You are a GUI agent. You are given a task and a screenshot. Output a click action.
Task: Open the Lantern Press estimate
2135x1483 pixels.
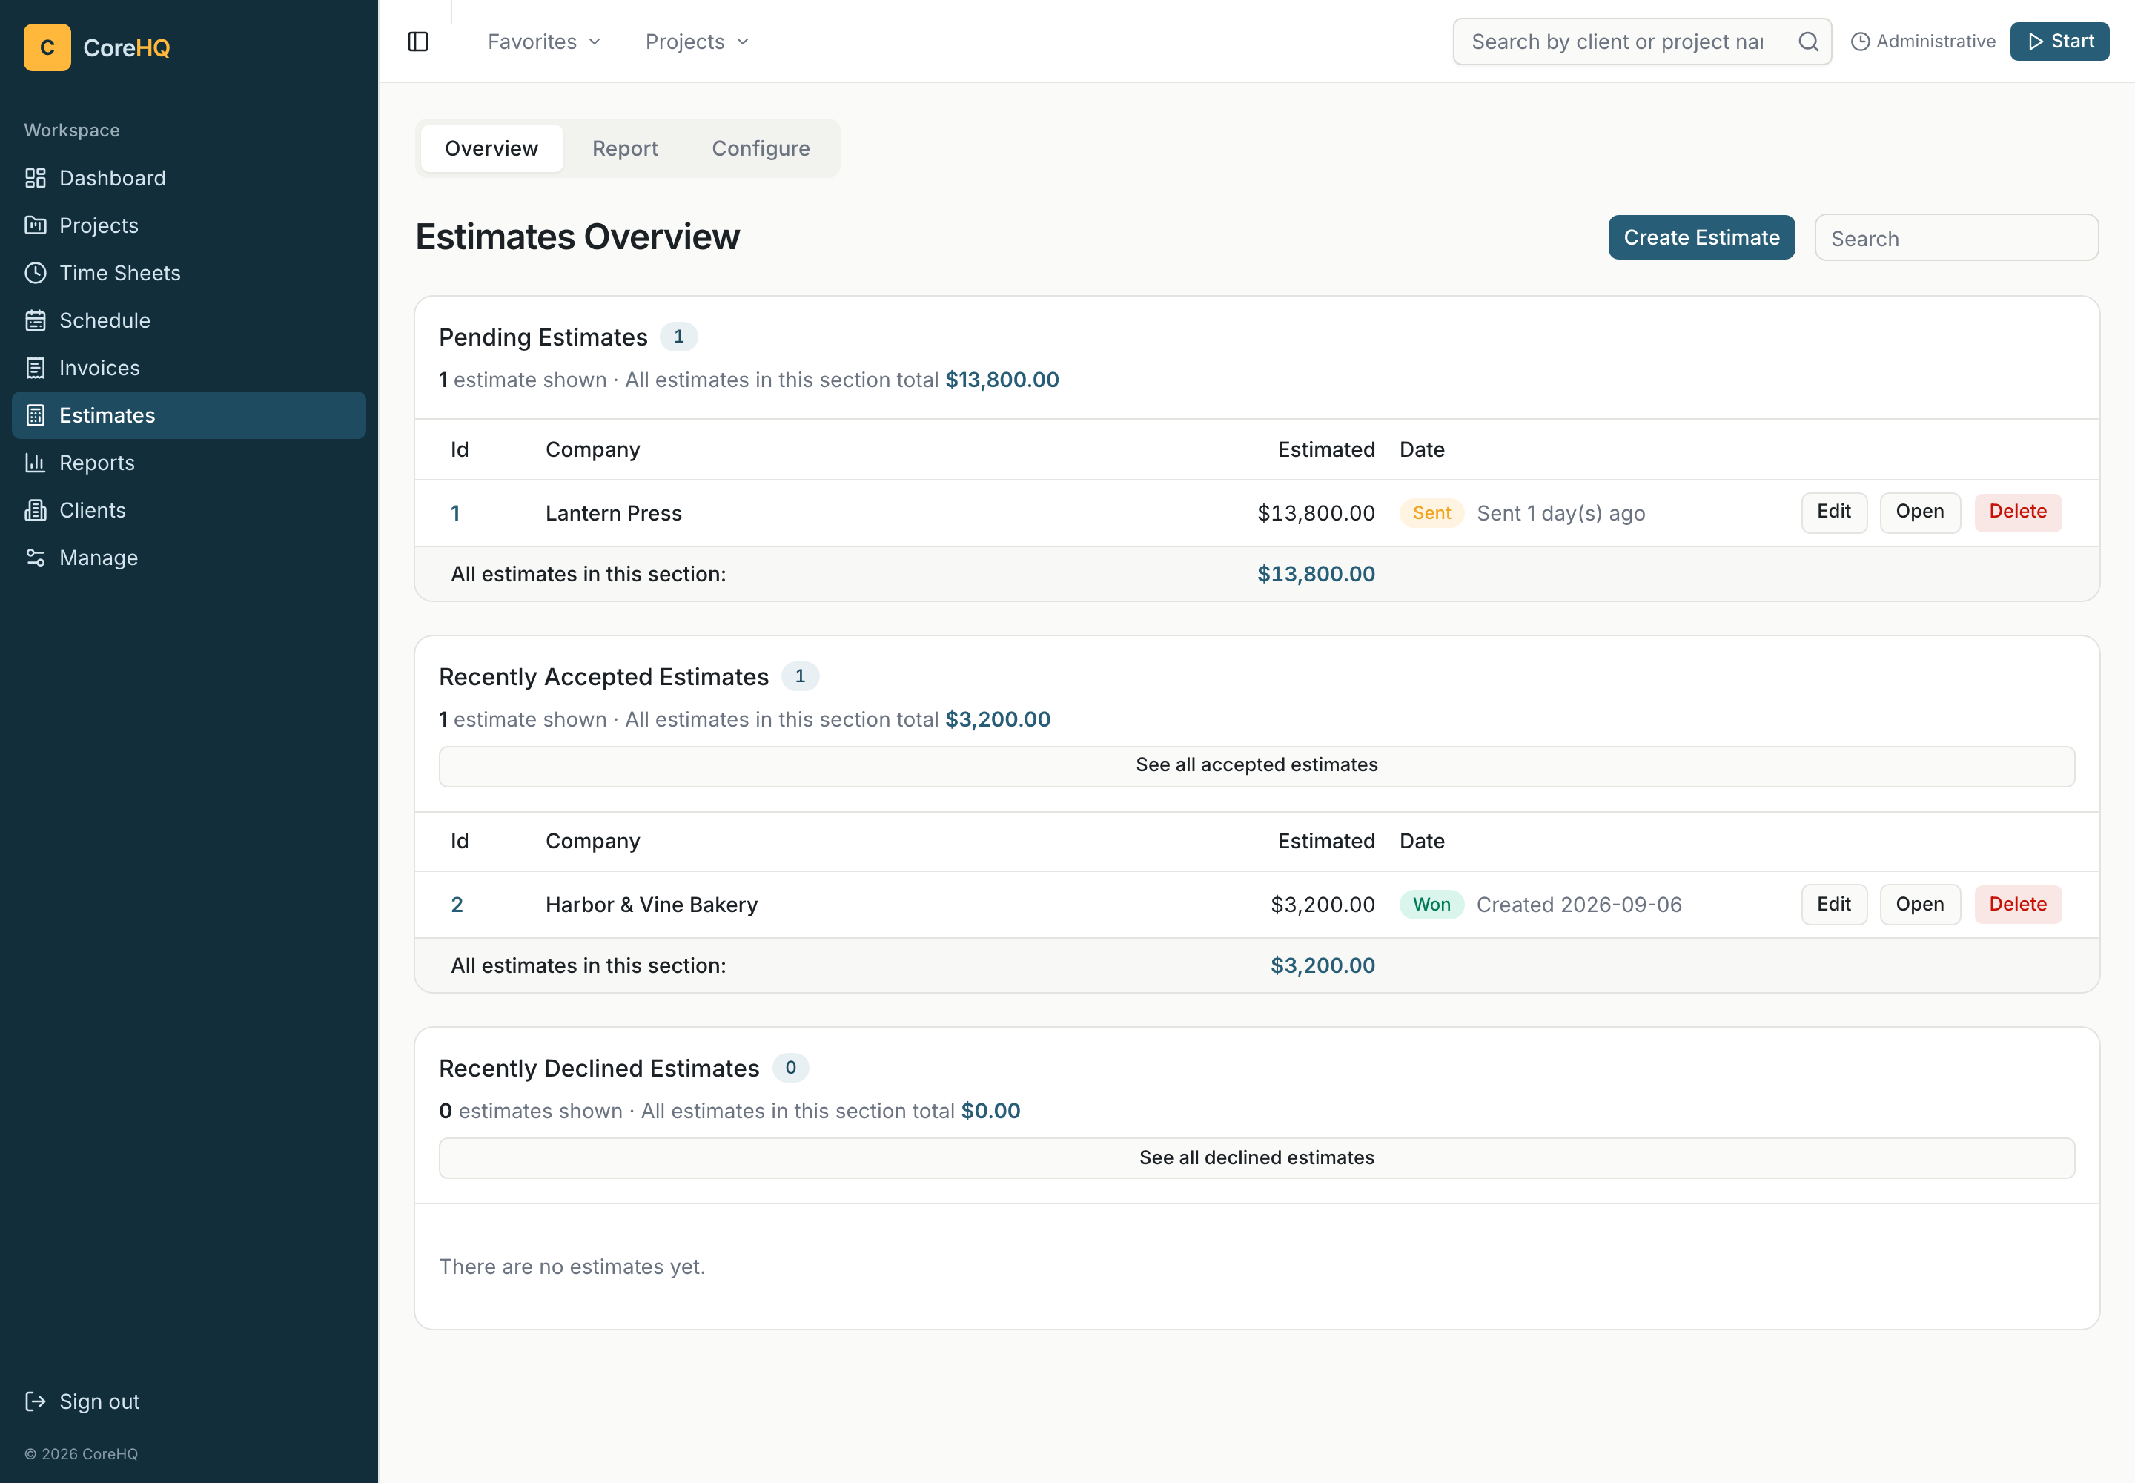tap(1919, 512)
